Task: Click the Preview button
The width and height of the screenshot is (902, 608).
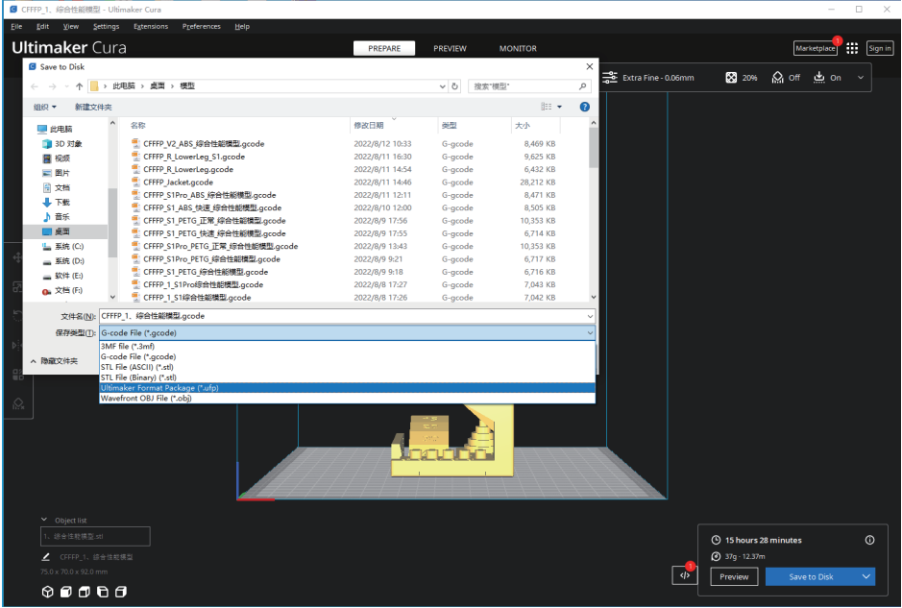Action: pos(734,576)
